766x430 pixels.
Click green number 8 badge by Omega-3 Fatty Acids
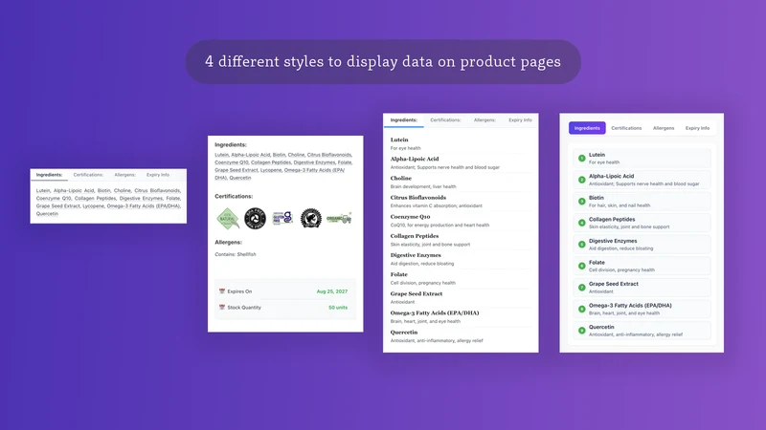[582, 309]
